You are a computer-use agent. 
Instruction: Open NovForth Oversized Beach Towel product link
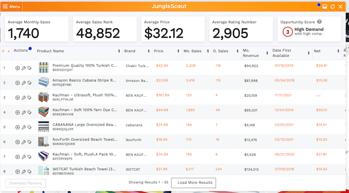click(x=85, y=140)
